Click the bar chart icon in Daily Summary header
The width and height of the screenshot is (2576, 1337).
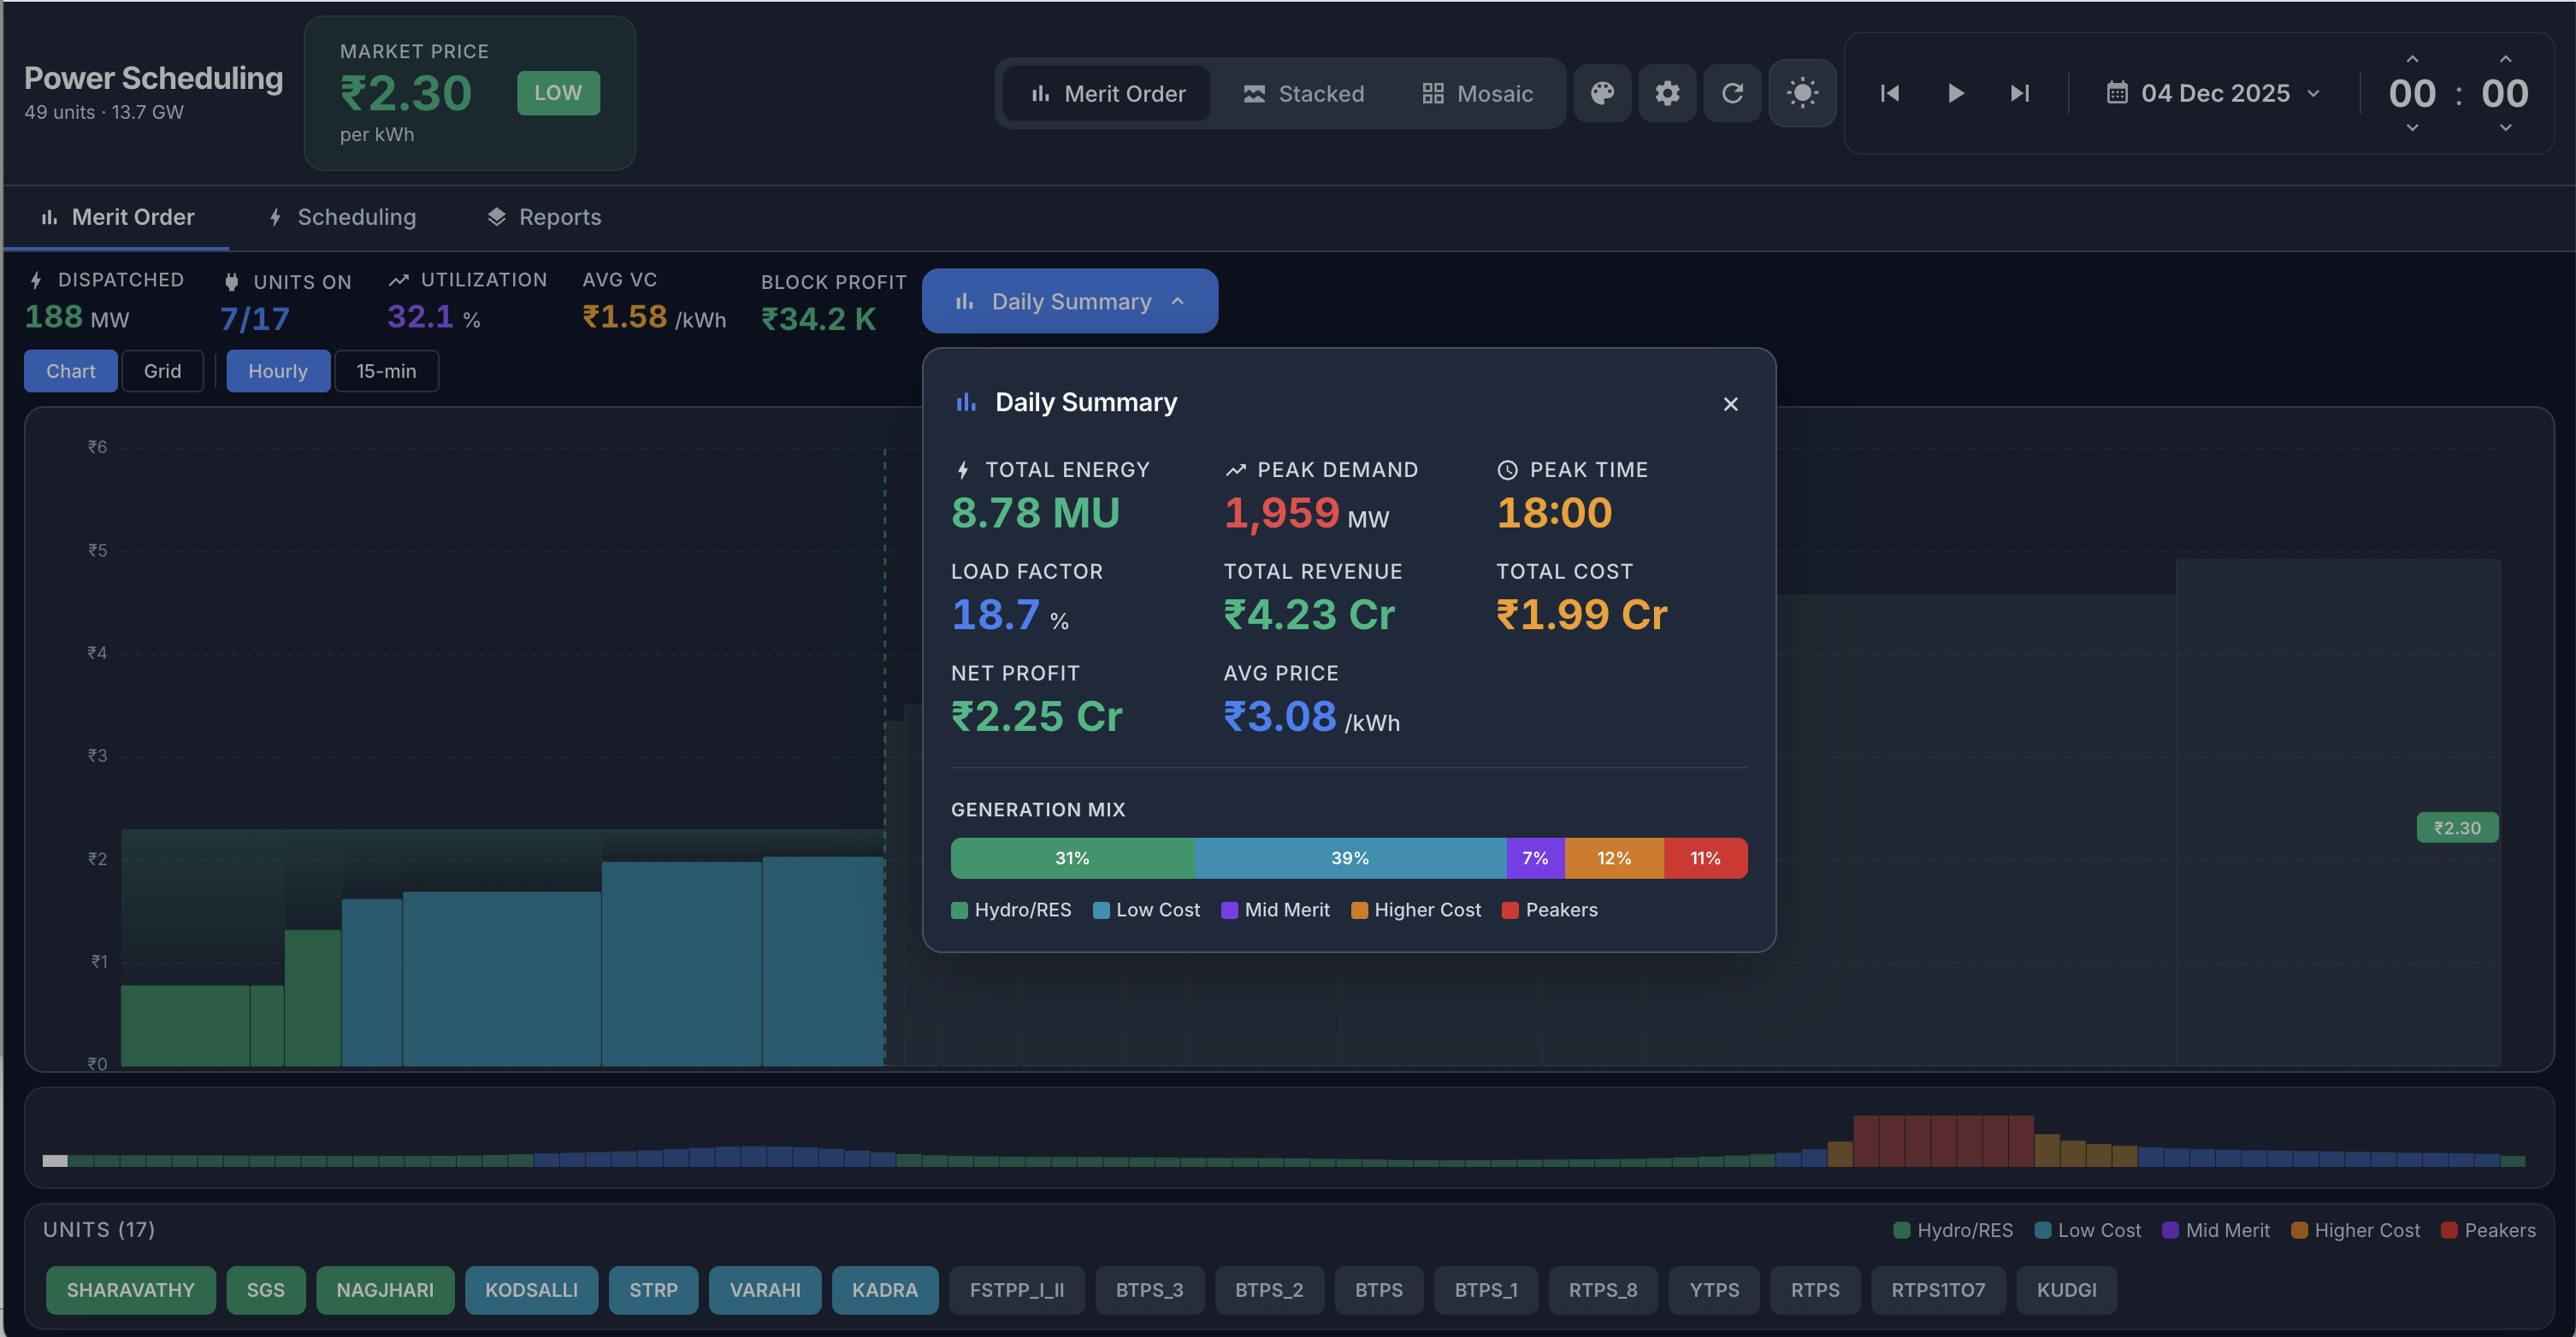click(965, 402)
